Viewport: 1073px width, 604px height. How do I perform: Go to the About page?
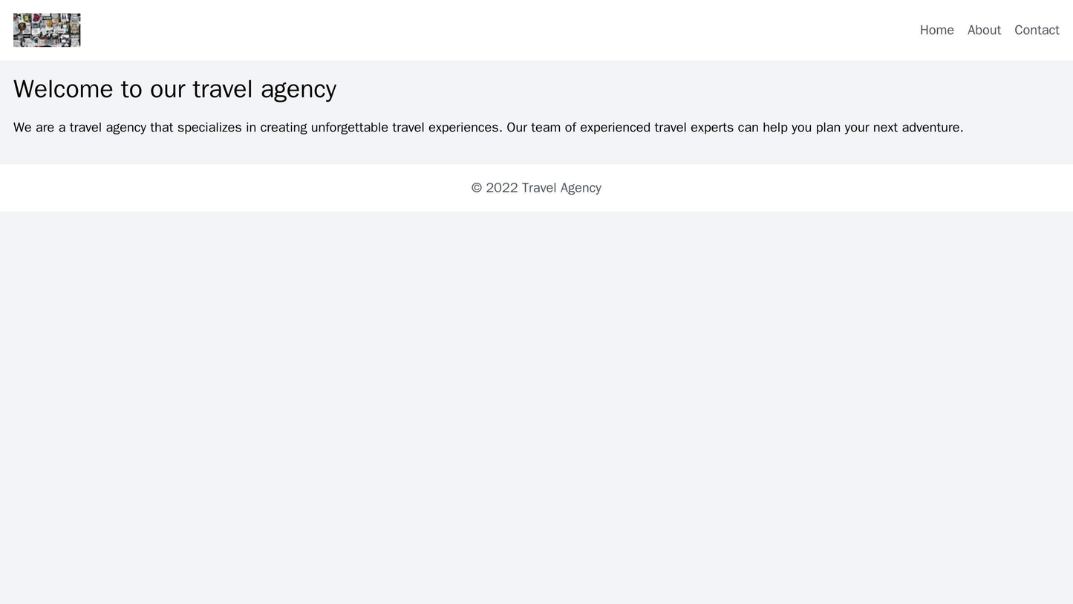click(x=984, y=30)
